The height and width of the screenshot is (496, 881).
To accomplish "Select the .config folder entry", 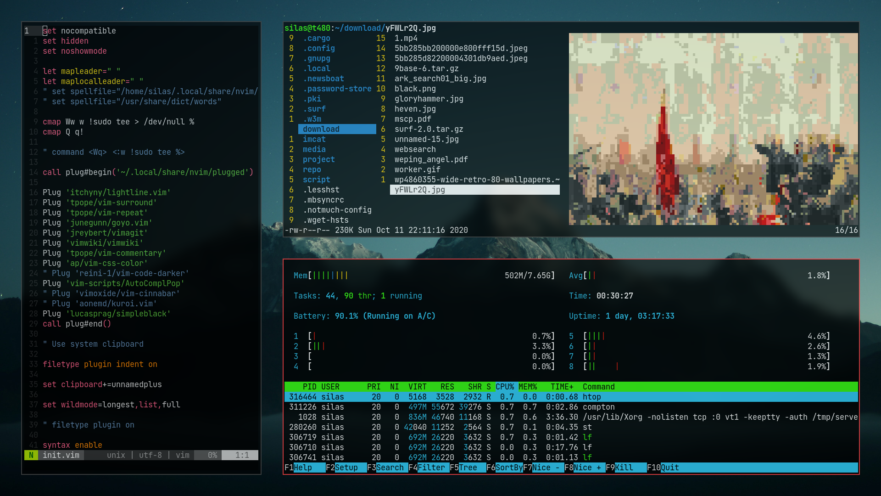I will [x=318, y=48].
